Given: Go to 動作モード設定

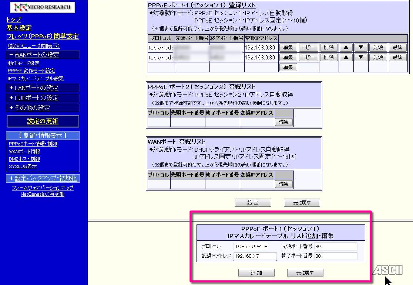Looking at the screenshot, I should tap(23, 63).
